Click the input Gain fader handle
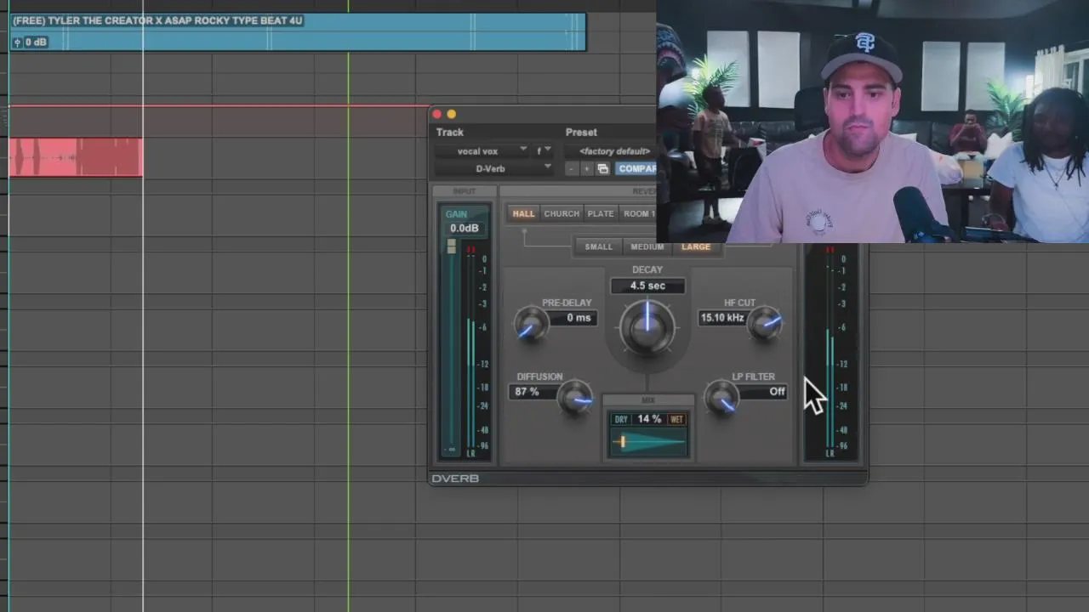 pyautogui.click(x=451, y=246)
